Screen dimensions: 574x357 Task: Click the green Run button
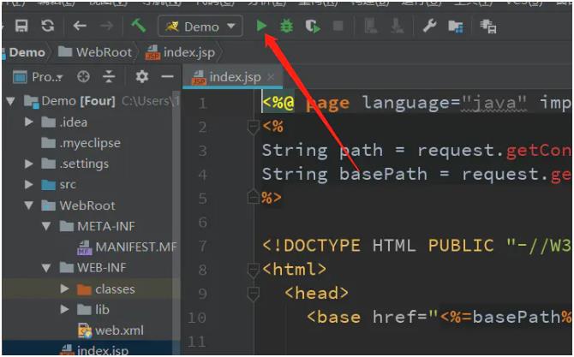tap(261, 27)
